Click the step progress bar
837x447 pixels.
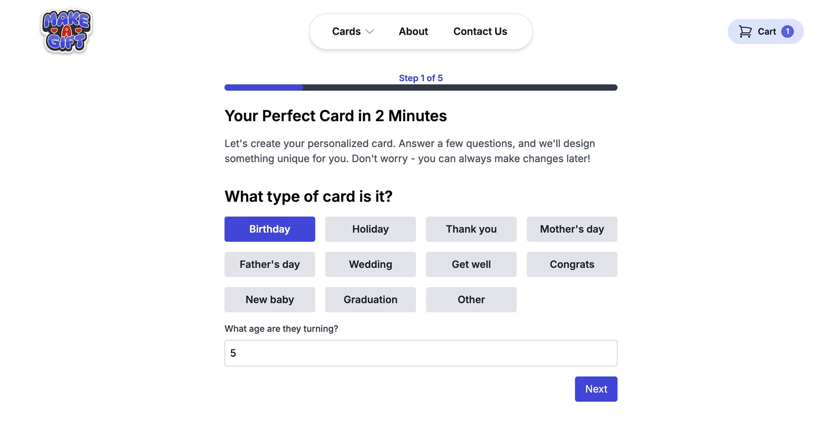421,88
